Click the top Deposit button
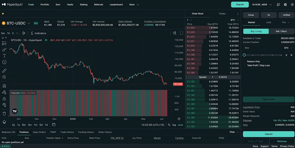Image resolution: width=295 pixels, height=148 pixels. coord(240,5)
